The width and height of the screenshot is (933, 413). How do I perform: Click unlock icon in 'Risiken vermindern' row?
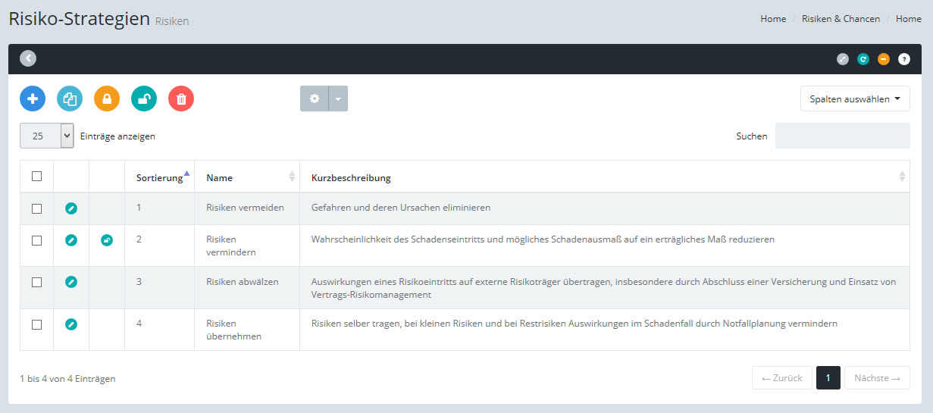pyautogui.click(x=107, y=240)
